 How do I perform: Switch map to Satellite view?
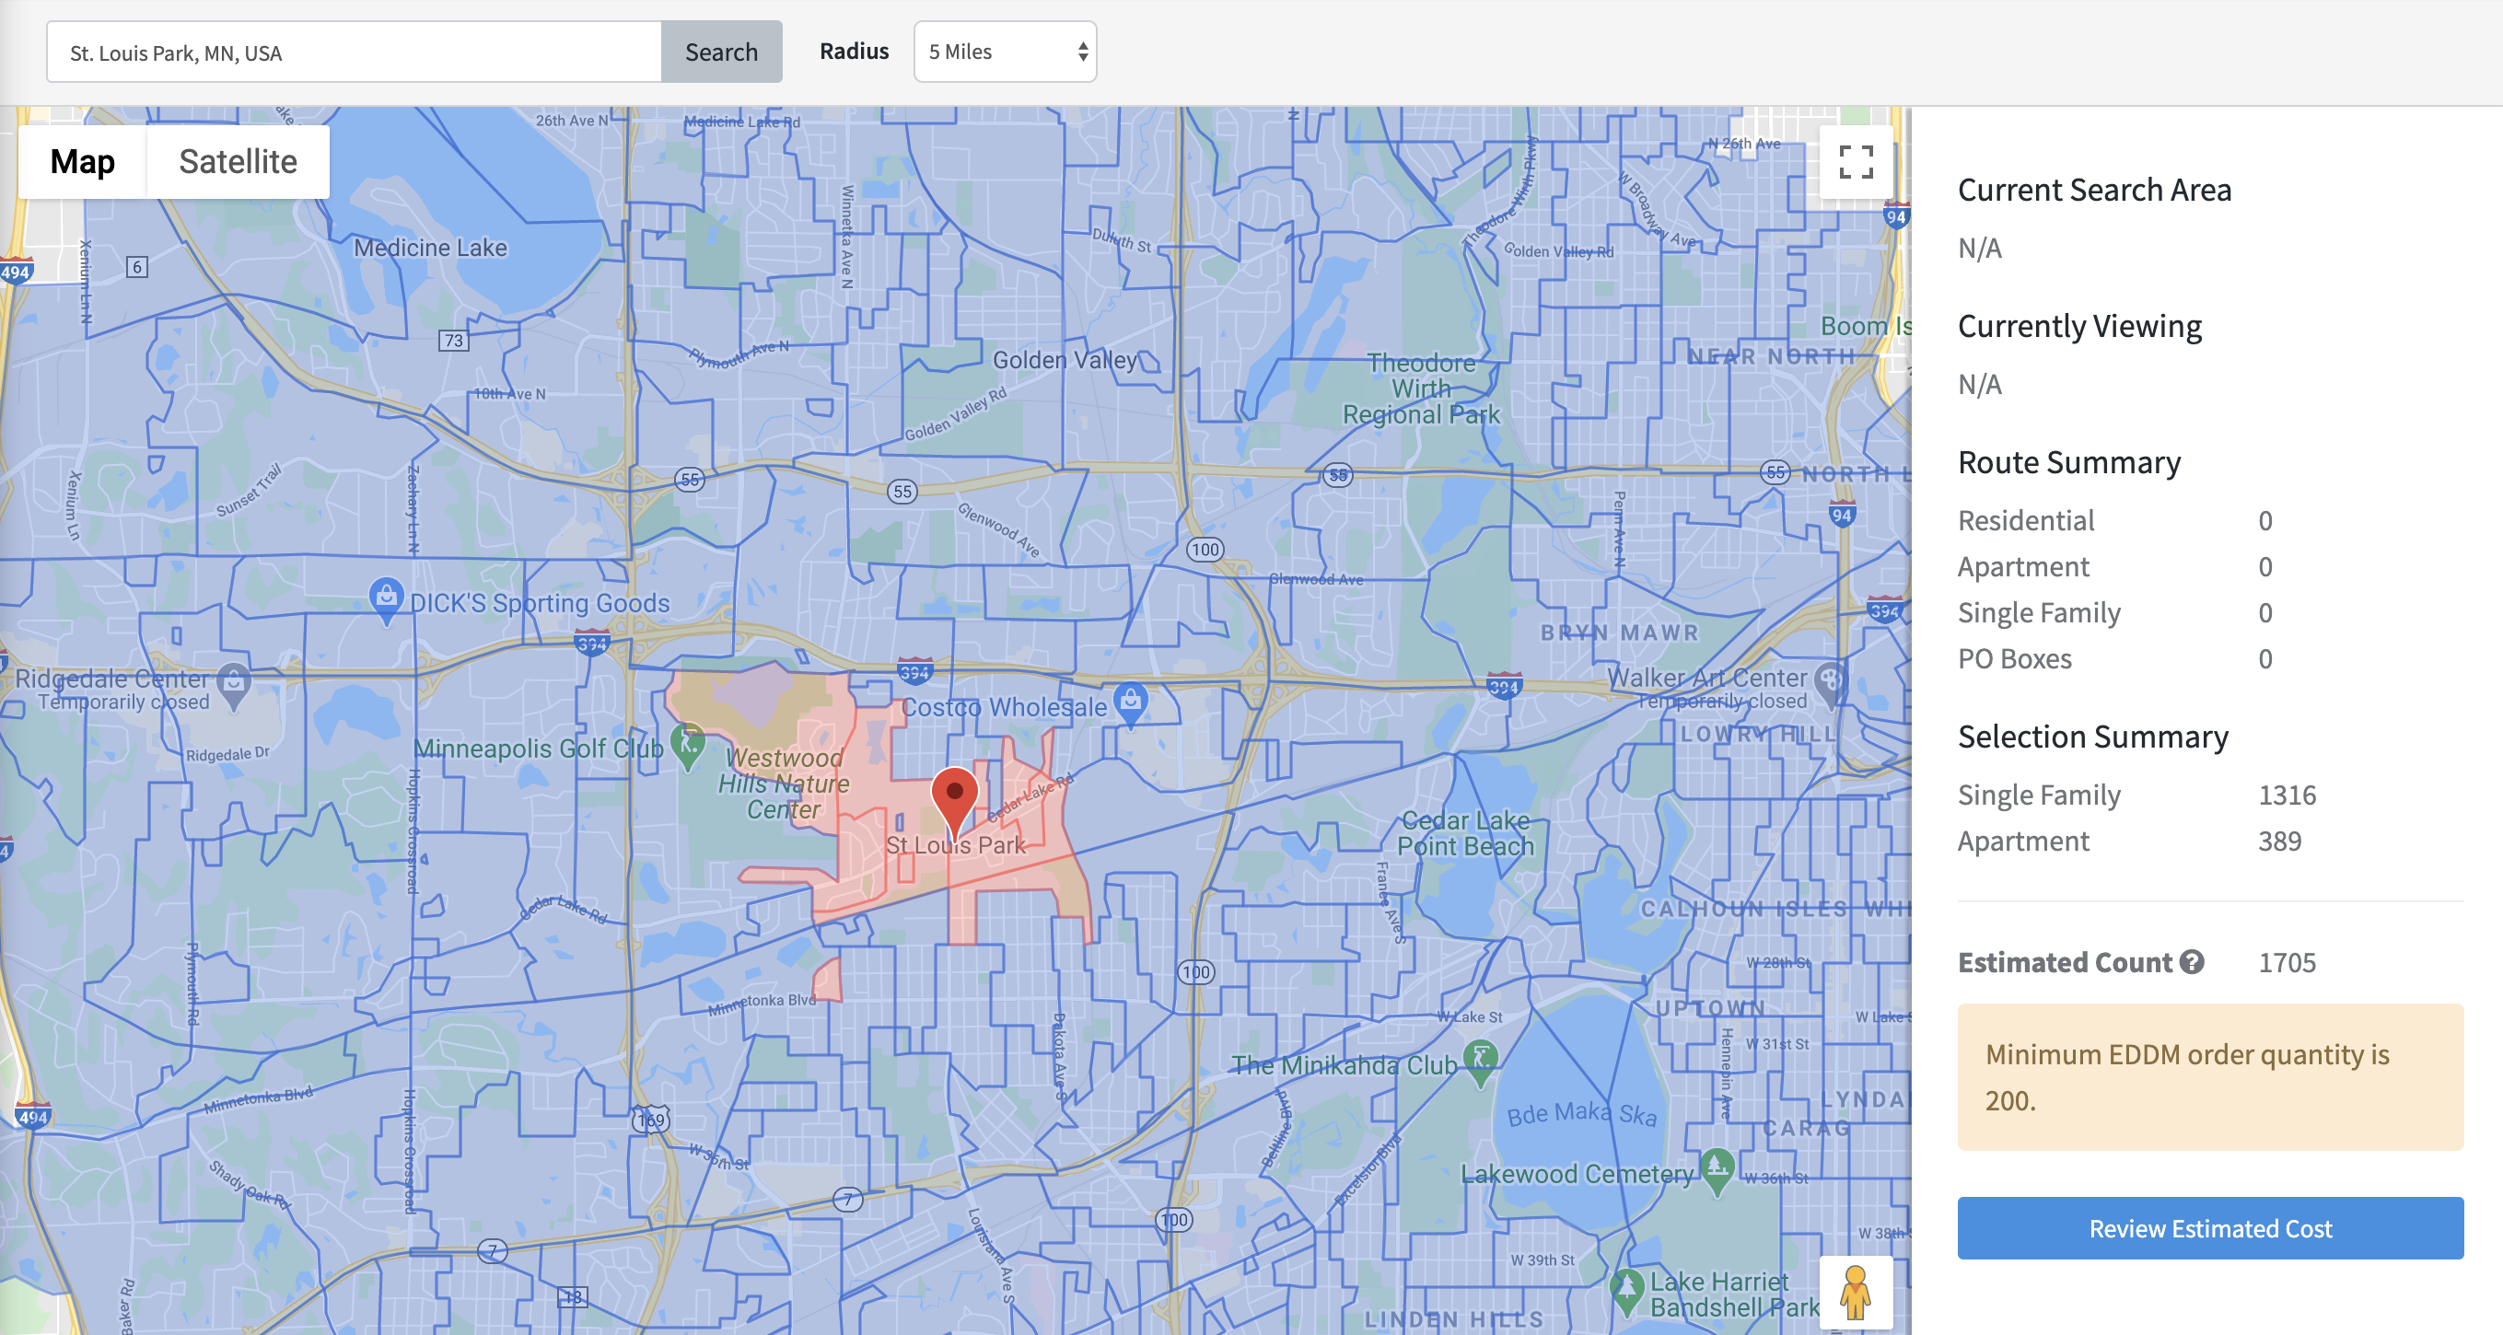tap(239, 162)
